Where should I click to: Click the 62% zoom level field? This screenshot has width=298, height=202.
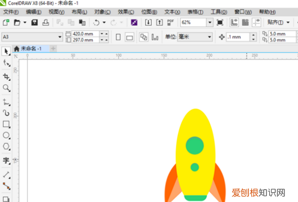(x=193, y=23)
